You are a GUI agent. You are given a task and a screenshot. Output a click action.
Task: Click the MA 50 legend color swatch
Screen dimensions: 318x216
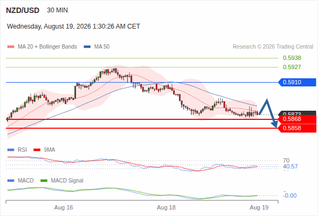point(87,47)
